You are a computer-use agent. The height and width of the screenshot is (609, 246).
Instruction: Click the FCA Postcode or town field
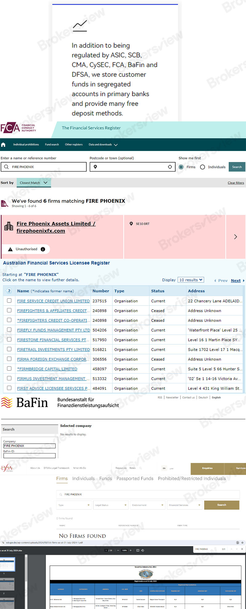click(133, 167)
